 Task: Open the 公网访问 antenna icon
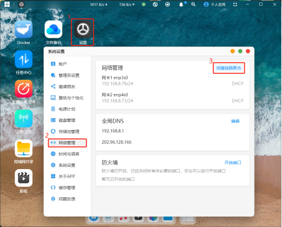click(23, 119)
